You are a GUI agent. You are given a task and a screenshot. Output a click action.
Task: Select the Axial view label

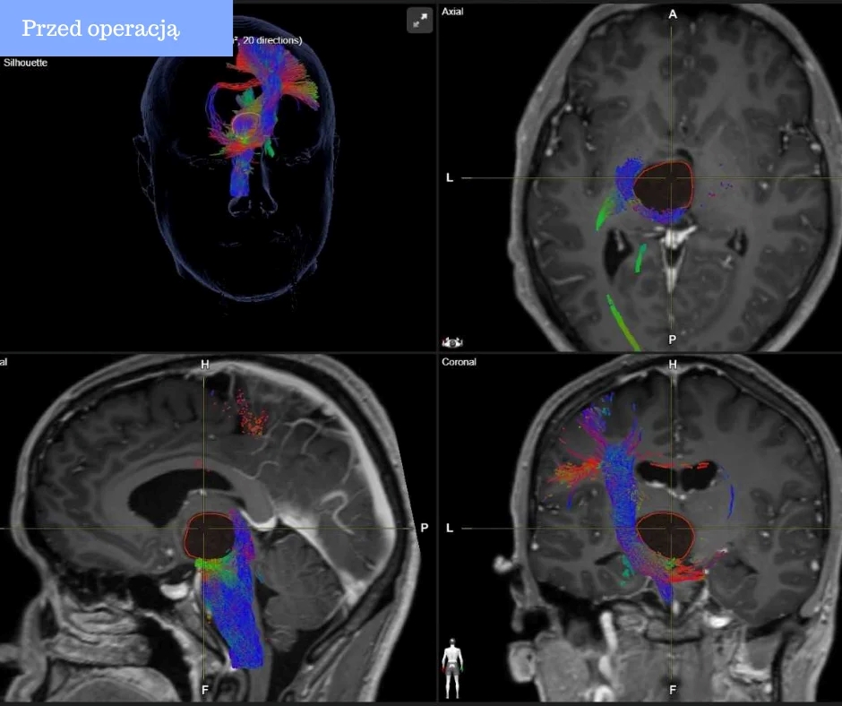coord(452,13)
